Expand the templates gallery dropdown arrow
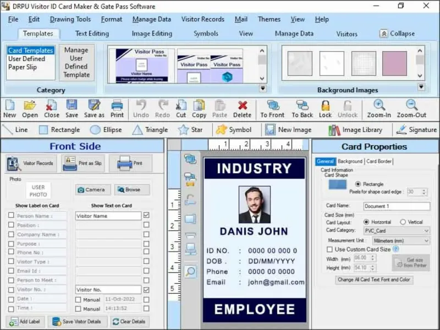 click(263, 89)
